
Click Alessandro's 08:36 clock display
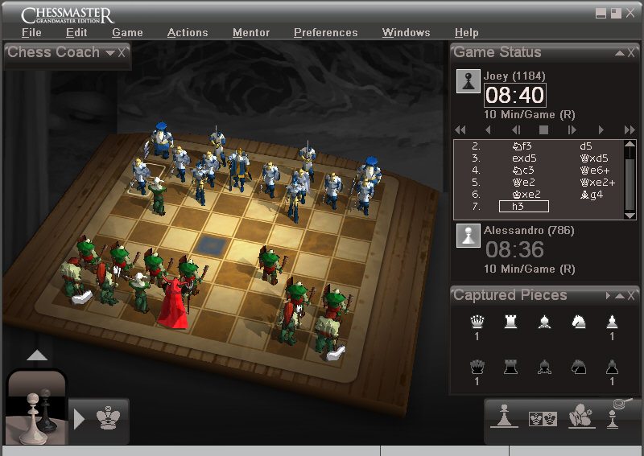[x=514, y=249]
